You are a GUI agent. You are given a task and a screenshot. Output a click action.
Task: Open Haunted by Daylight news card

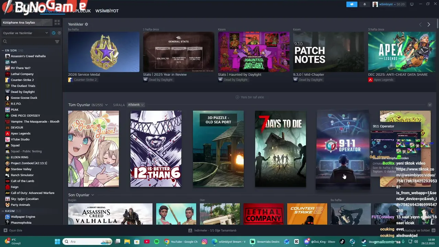click(x=254, y=52)
